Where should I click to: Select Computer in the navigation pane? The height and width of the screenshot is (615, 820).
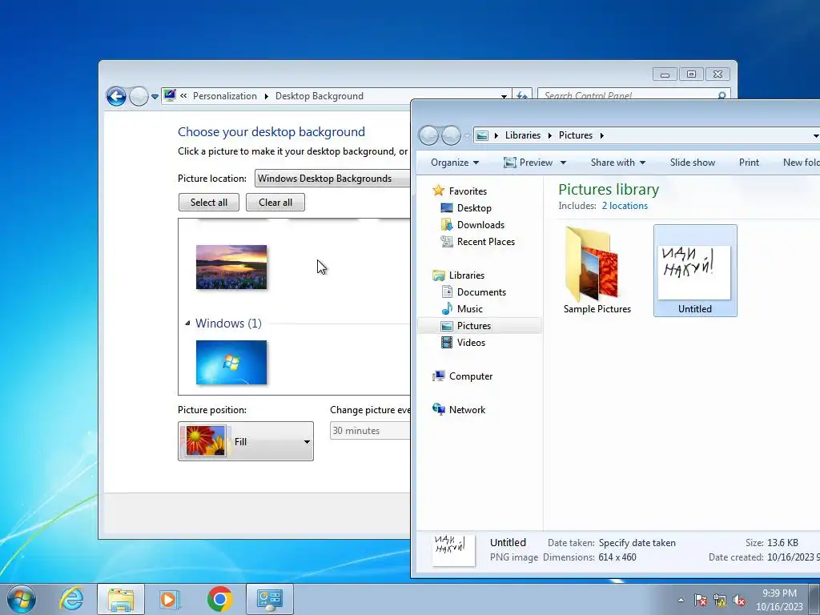pos(471,376)
